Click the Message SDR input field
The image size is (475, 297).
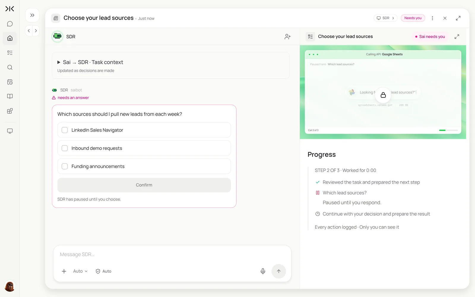point(172,255)
